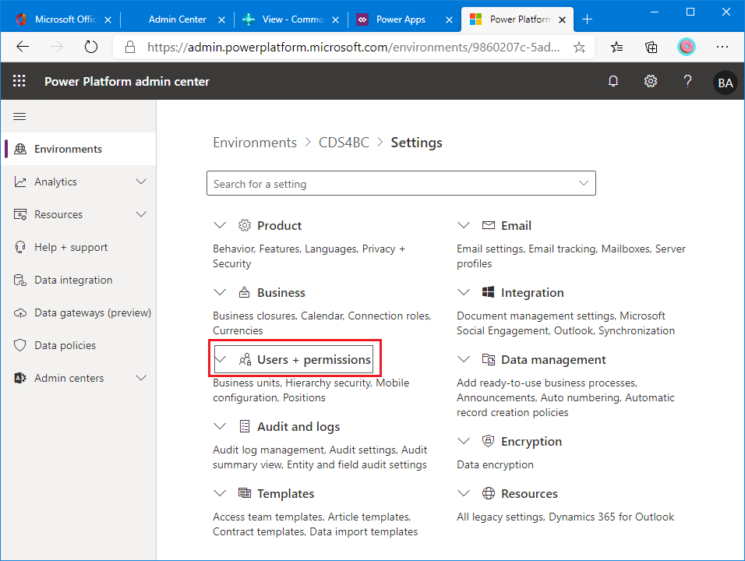Collapse the Data management chevron
The image size is (745, 561).
pyautogui.click(x=463, y=359)
